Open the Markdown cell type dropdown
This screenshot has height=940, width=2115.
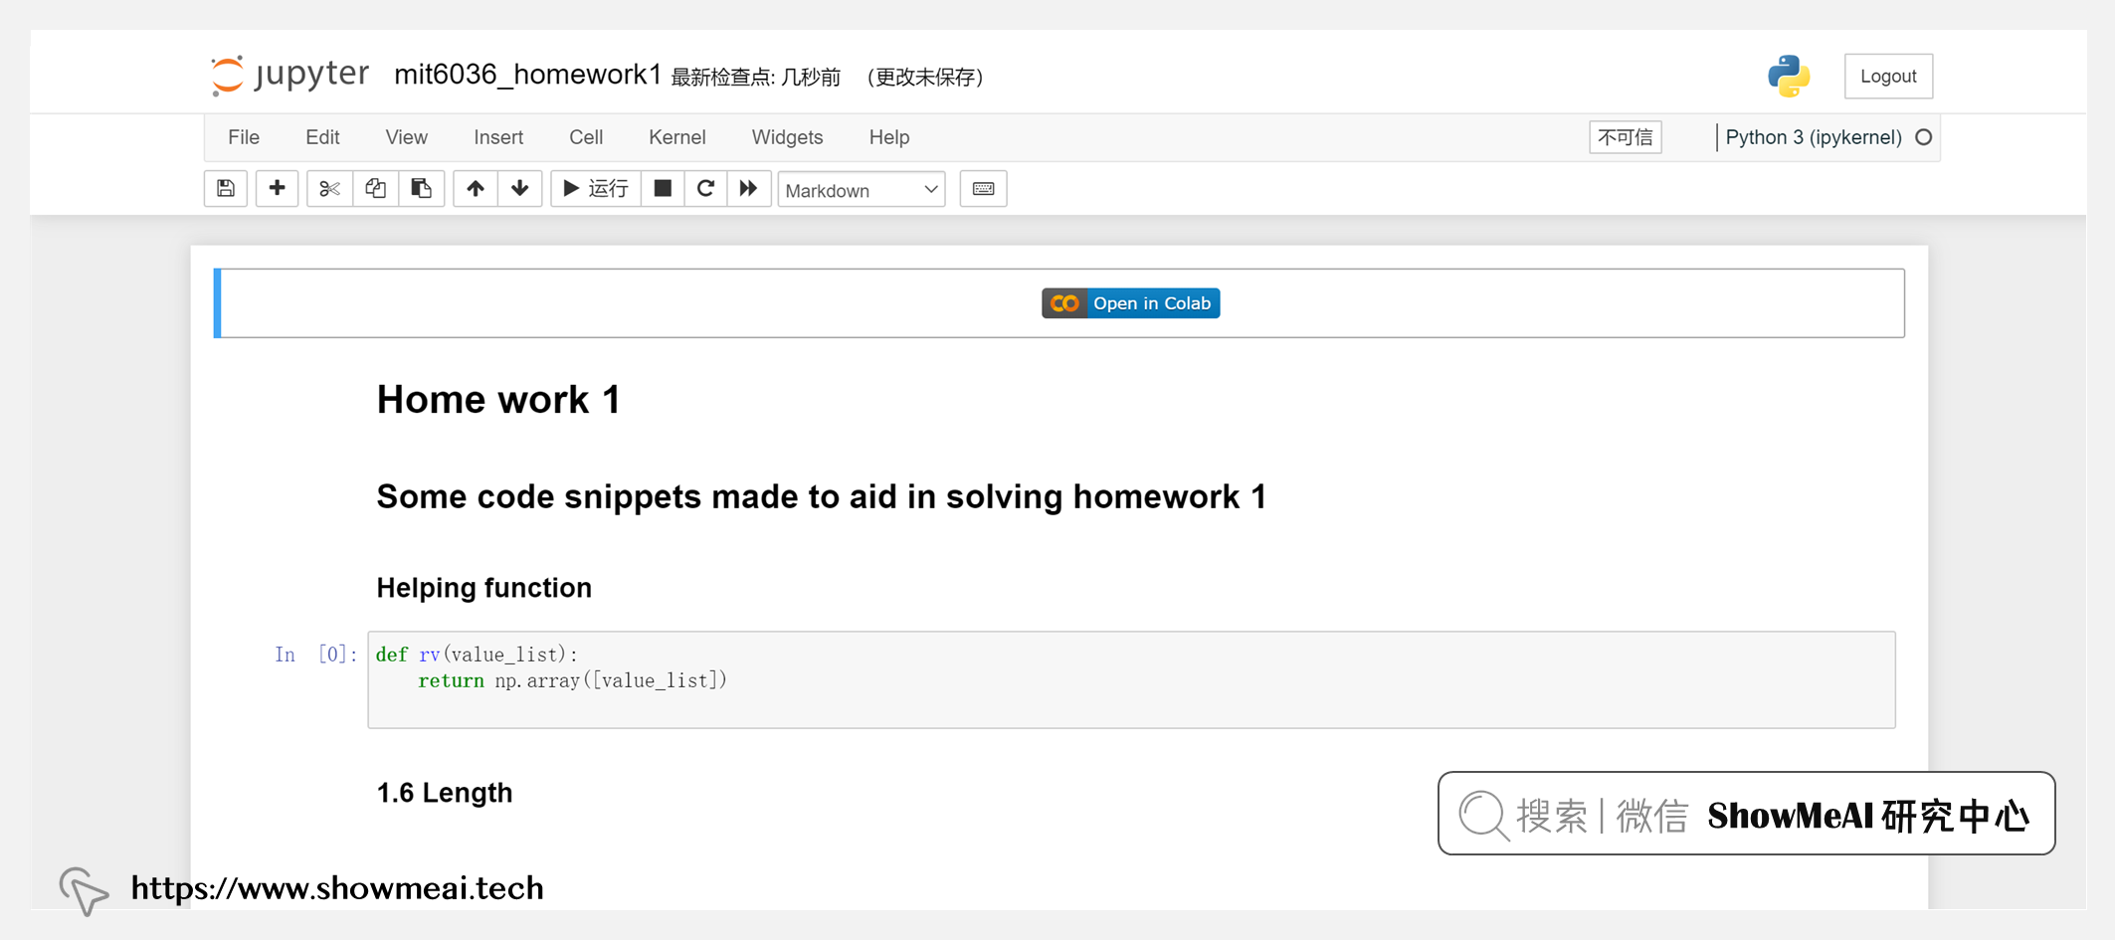pos(861,189)
